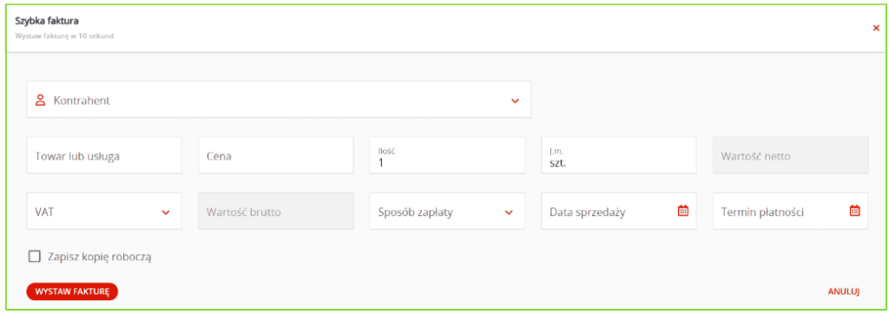Enable the Zapisz kopię roboczą checkbox
This screenshot has height=314, width=889.
[x=35, y=257]
